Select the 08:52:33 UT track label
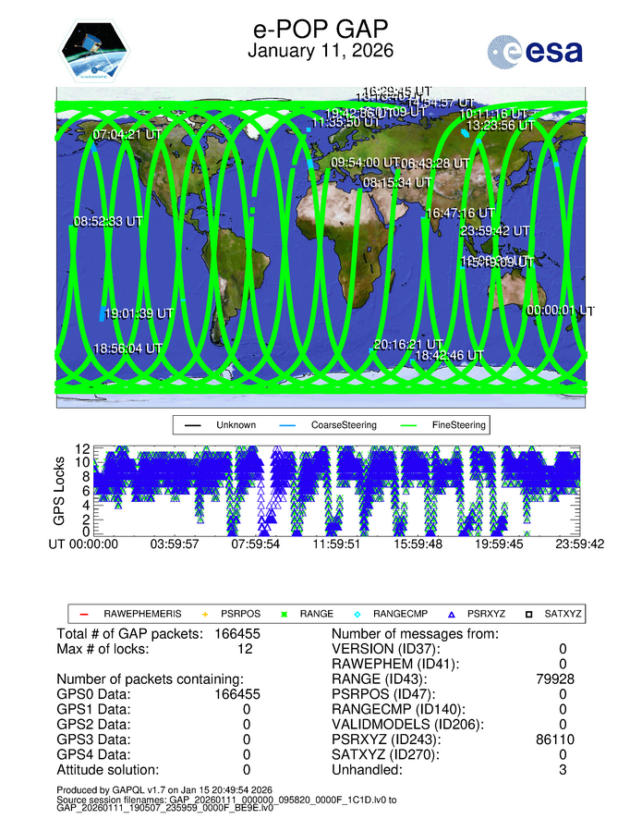 pyautogui.click(x=108, y=222)
